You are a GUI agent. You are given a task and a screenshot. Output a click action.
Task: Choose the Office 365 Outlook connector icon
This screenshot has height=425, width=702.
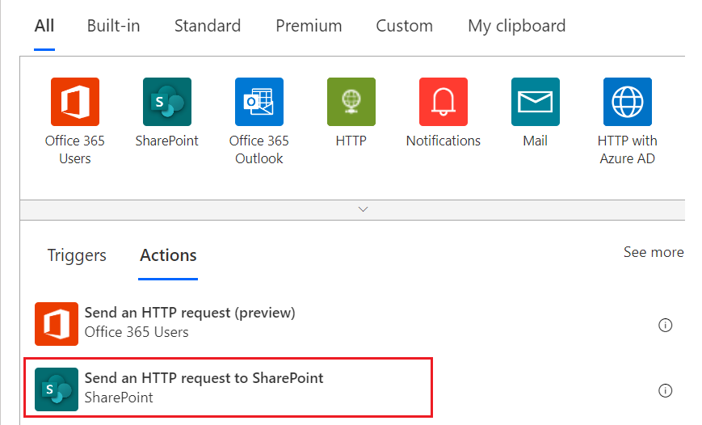click(259, 102)
